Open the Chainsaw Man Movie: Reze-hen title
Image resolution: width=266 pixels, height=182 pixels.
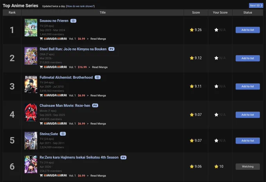tap(65, 106)
